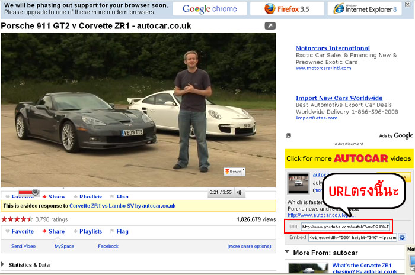Image resolution: width=415 pixels, height=275 pixels.
Task: Click the Firefox 3.5 upgrade button
Action: [x=287, y=9]
